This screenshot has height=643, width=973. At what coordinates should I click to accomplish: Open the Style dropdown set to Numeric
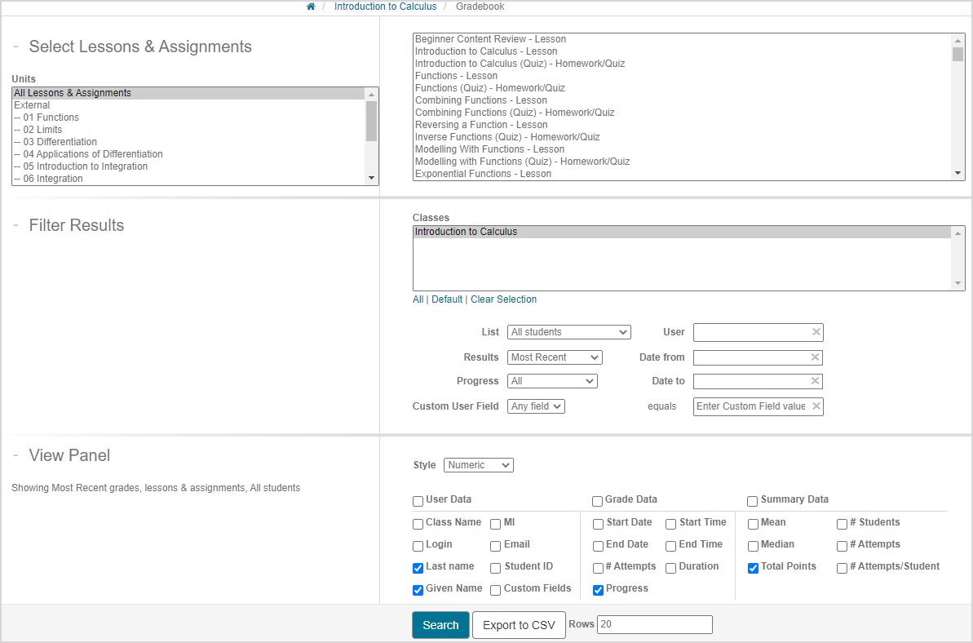478,465
